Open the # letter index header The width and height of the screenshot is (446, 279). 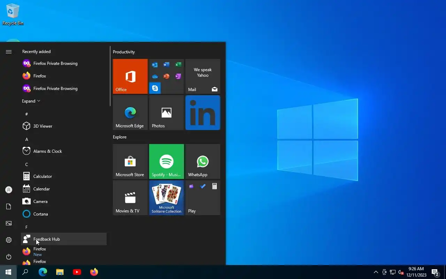64,114
